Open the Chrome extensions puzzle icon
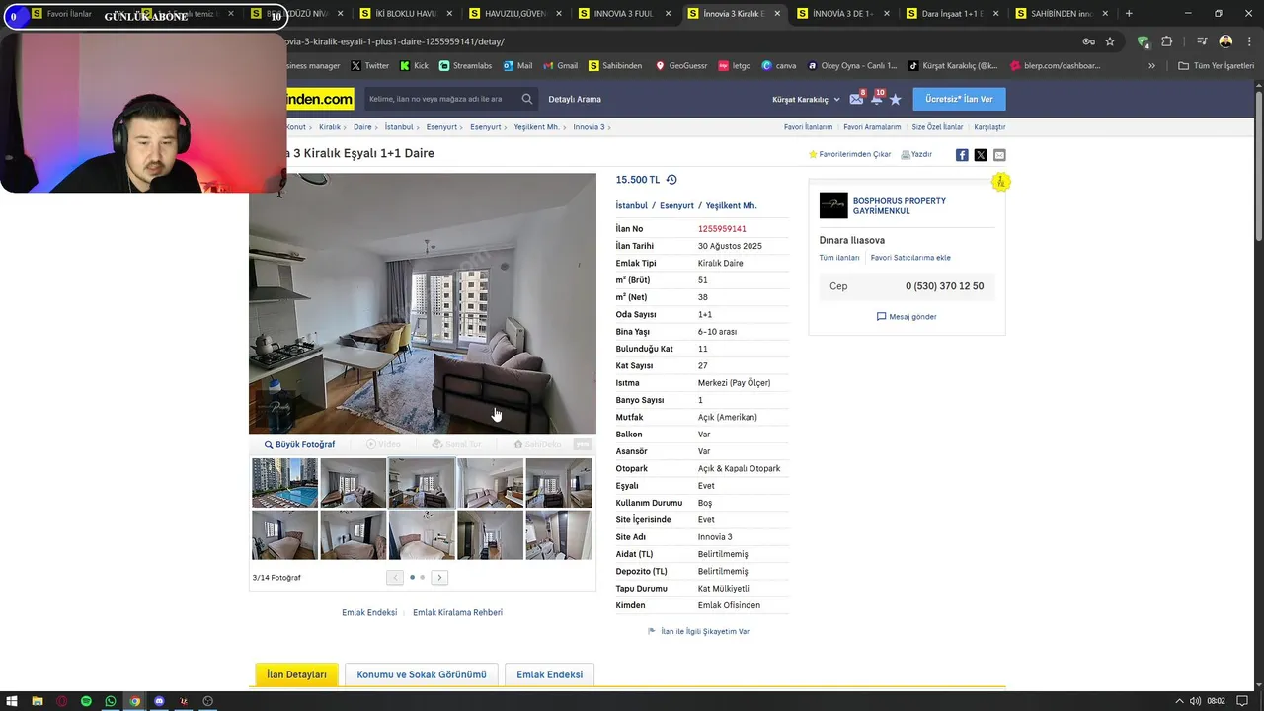The image size is (1264, 711). click(x=1167, y=41)
